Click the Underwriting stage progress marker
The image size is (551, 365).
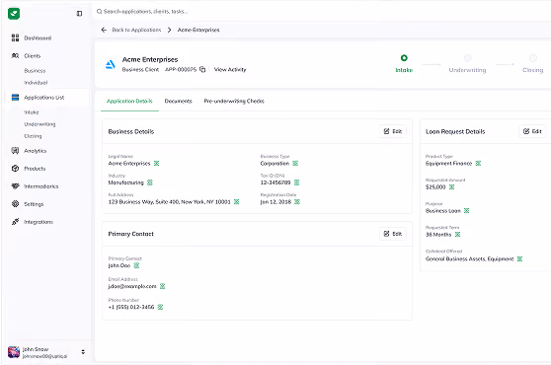[x=467, y=58]
